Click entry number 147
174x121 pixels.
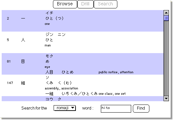point(10,83)
